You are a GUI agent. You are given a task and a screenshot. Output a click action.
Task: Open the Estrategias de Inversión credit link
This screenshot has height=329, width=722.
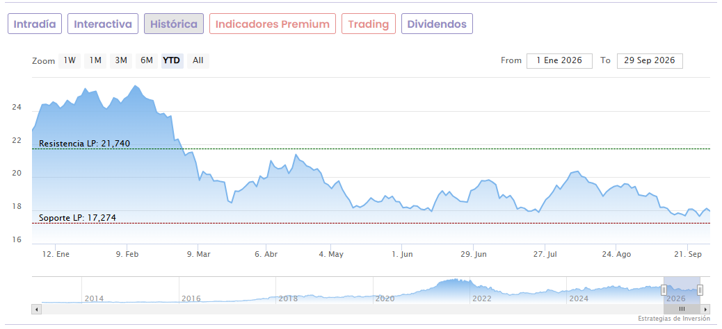coord(674,319)
